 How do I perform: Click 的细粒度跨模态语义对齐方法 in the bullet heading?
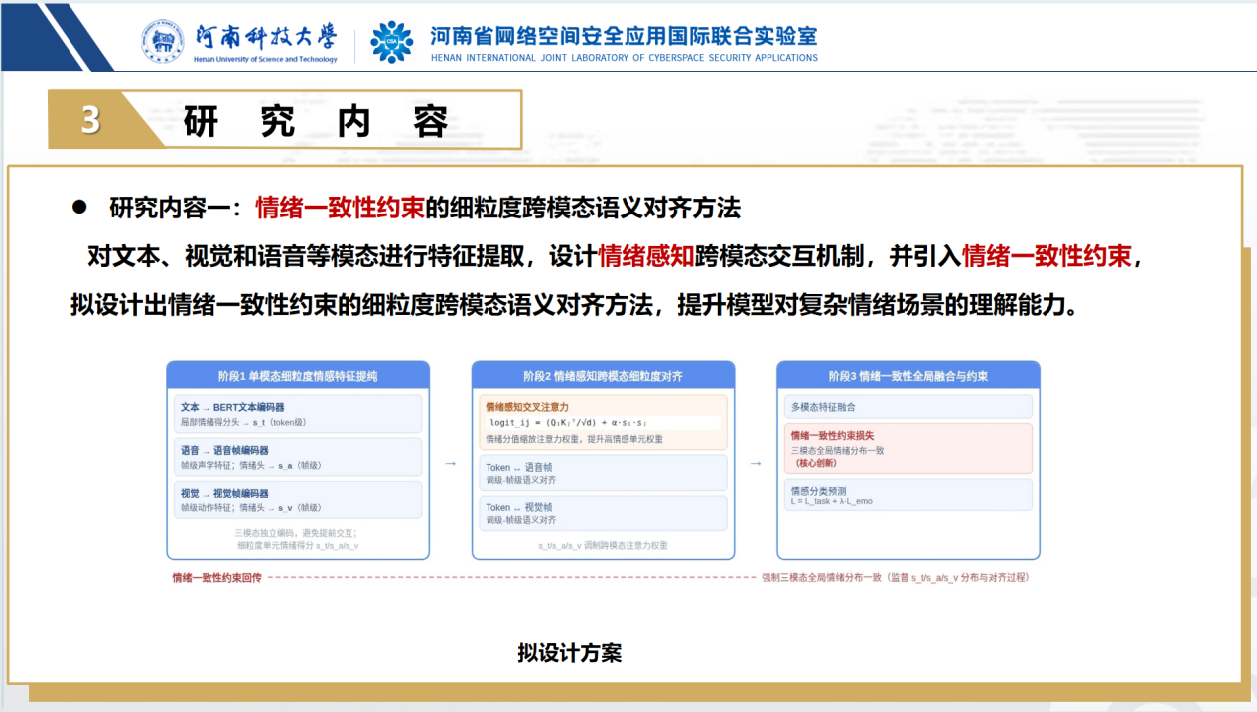583,208
